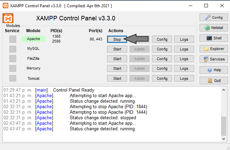Open the Tomcat Logs menu
This screenshot has height=150, width=230.
click(x=184, y=78)
